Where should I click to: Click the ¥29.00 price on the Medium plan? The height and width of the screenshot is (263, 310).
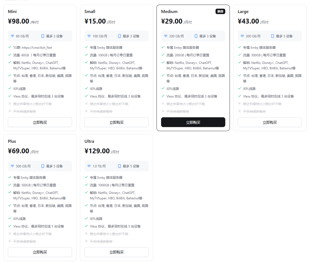172,21
